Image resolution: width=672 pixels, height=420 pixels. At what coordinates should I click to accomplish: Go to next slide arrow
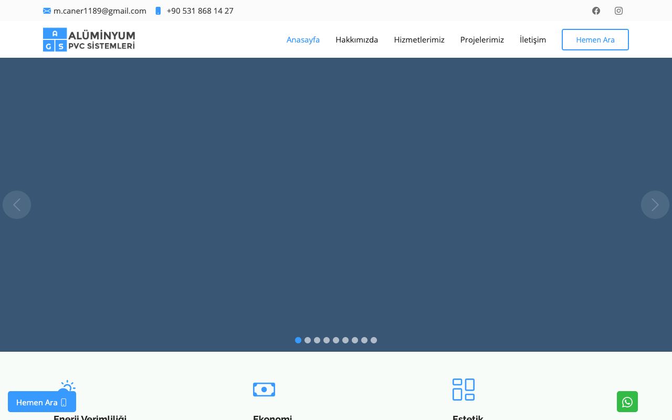pos(655,205)
